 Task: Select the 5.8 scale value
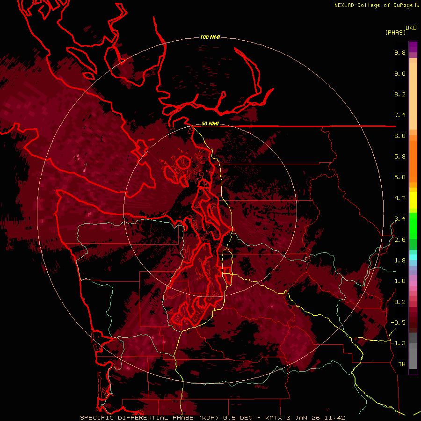coord(400,157)
